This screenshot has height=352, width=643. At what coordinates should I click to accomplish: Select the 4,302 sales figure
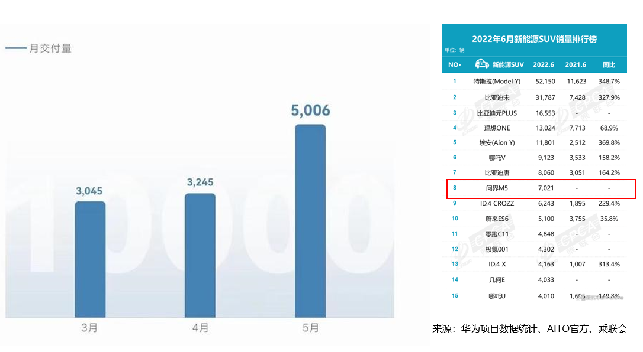[x=546, y=249]
